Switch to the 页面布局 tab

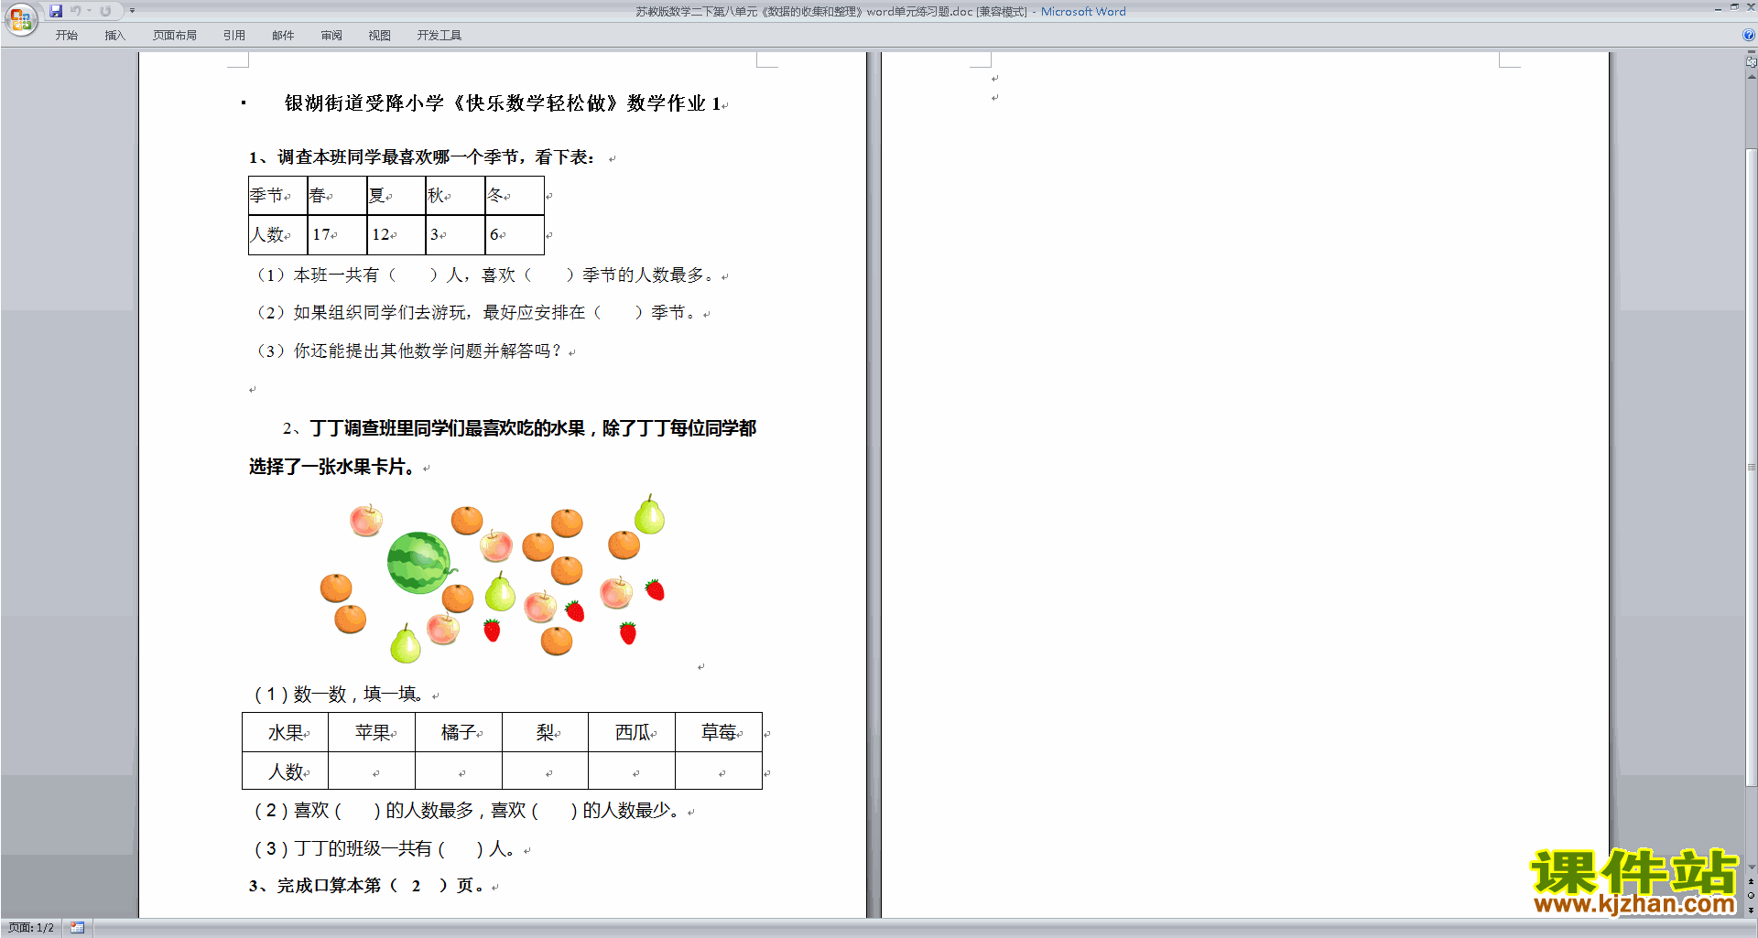[174, 36]
